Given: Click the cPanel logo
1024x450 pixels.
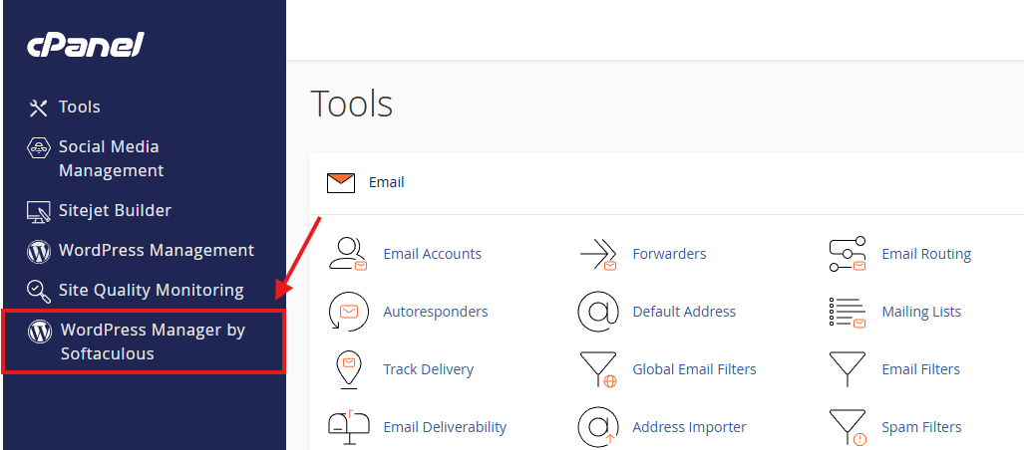Looking at the screenshot, I should pyautogui.click(x=86, y=46).
